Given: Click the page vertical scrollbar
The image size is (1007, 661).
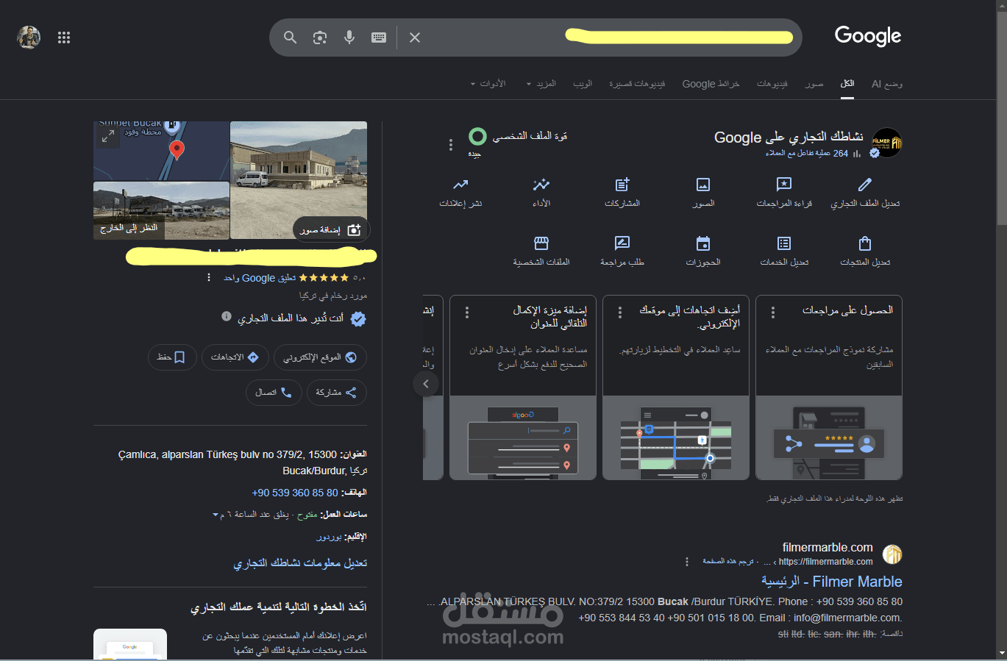Looking at the screenshot, I should pyautogui.click(x=1002, y=118).
